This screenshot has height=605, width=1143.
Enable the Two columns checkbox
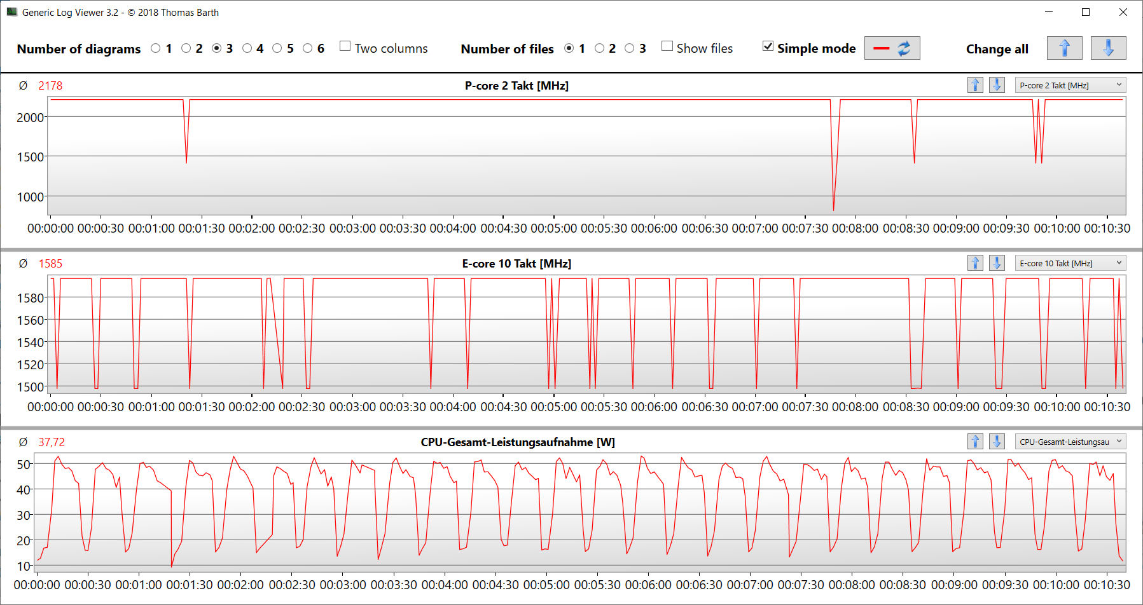click(345, 46)
